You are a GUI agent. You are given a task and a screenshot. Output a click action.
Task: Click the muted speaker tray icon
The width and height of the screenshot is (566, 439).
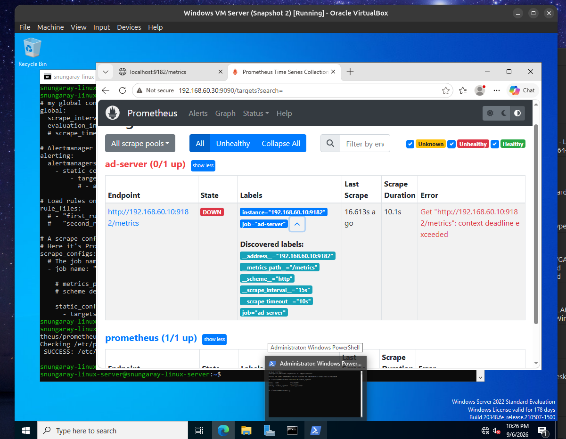click(496, 431)
